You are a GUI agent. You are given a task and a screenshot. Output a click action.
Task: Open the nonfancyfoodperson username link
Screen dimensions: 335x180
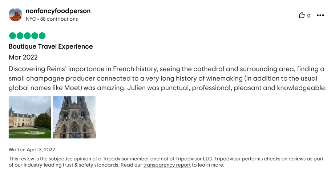click(x=58, y=11)
